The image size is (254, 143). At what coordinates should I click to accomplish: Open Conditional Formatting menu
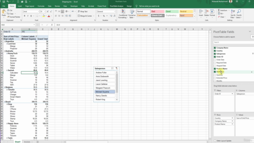tap(123, 14)
